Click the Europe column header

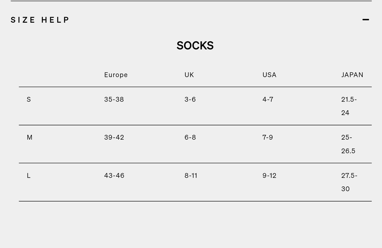(x=116, y=75)
